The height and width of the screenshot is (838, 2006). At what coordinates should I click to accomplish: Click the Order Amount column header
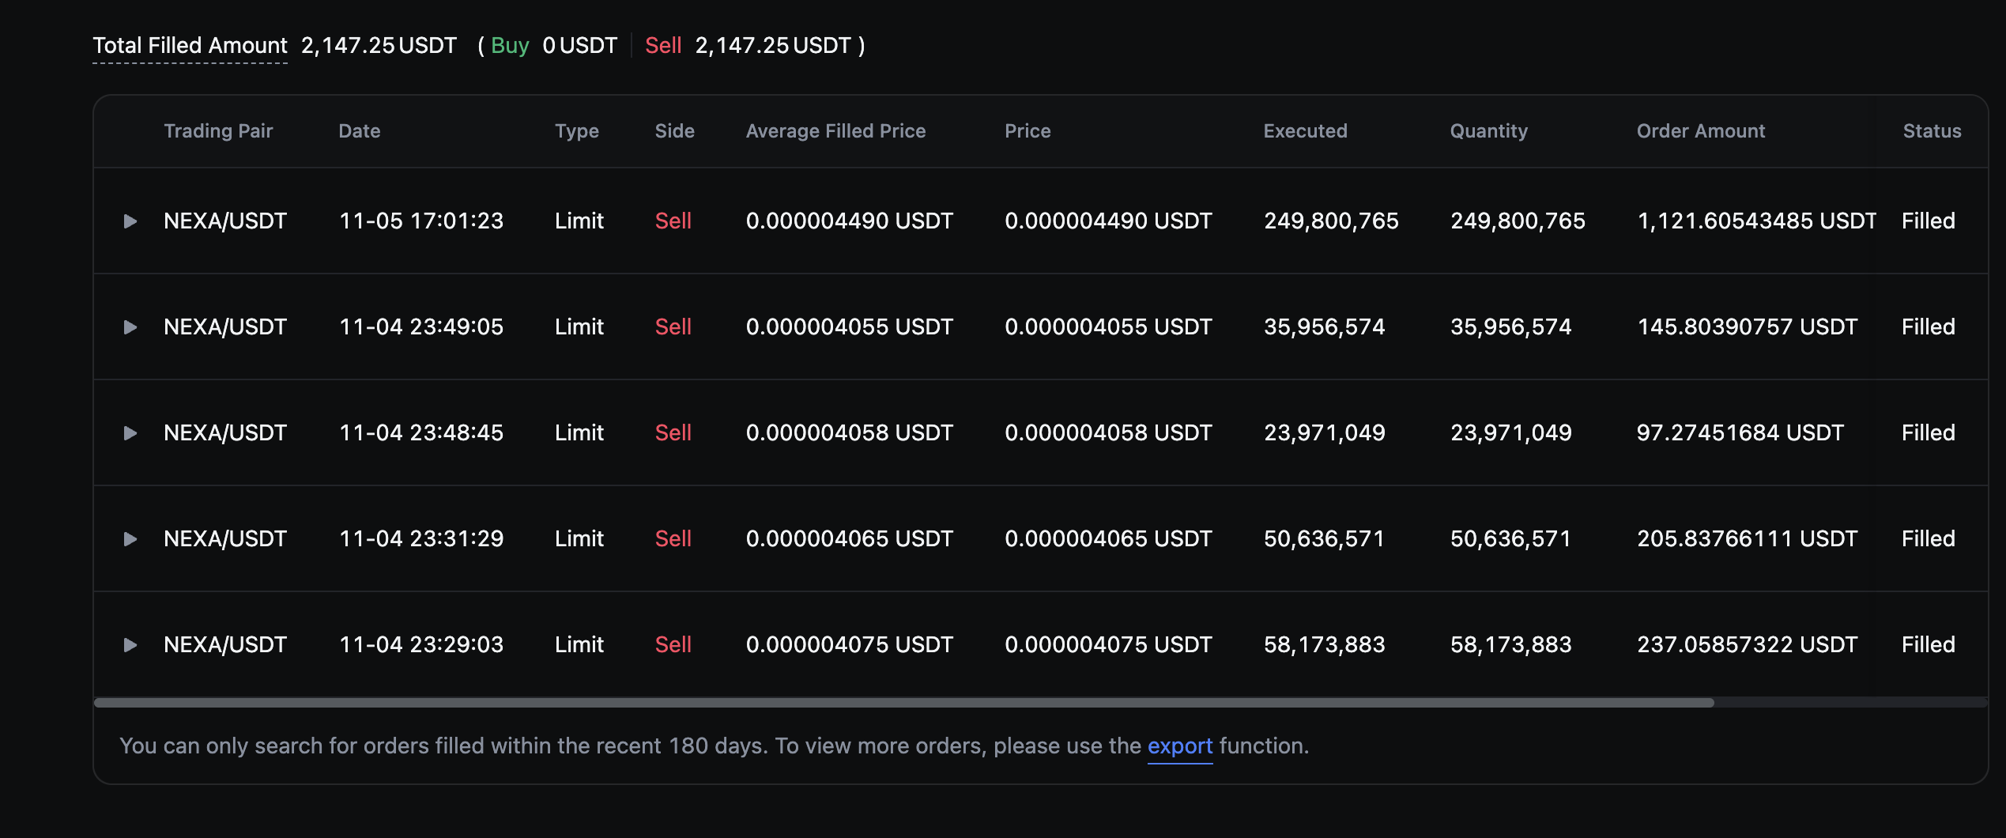[1700, 131]
